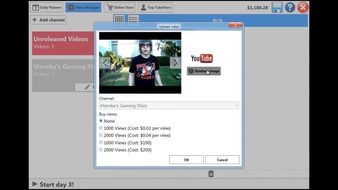Select 1000 Views at $0.02 per view
Screen dimensions: 338x190
(135, 128)
